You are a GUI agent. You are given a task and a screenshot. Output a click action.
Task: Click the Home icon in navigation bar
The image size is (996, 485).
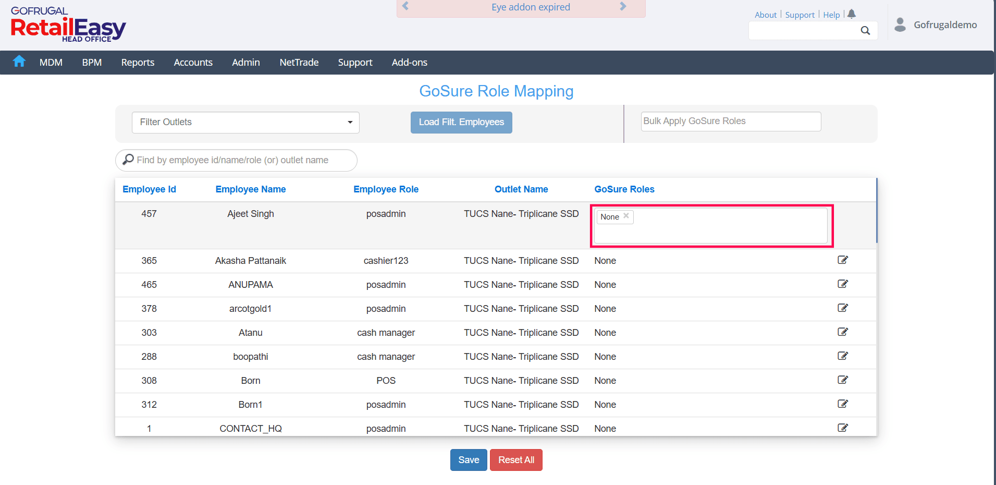19,62
